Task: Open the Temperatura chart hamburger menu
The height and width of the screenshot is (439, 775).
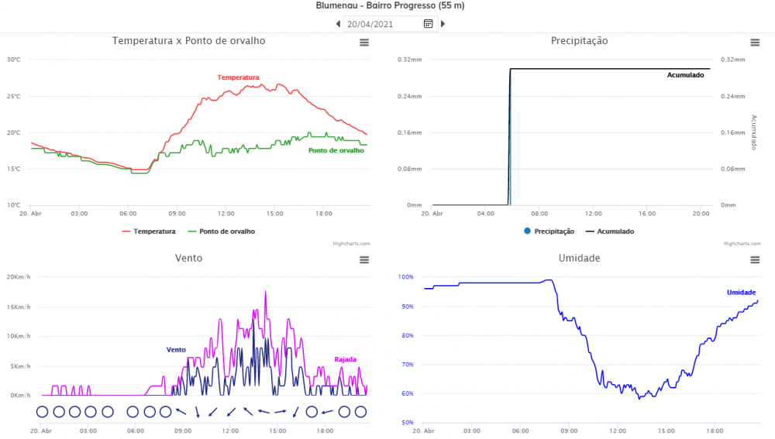Action: click(x=364, y=43)
